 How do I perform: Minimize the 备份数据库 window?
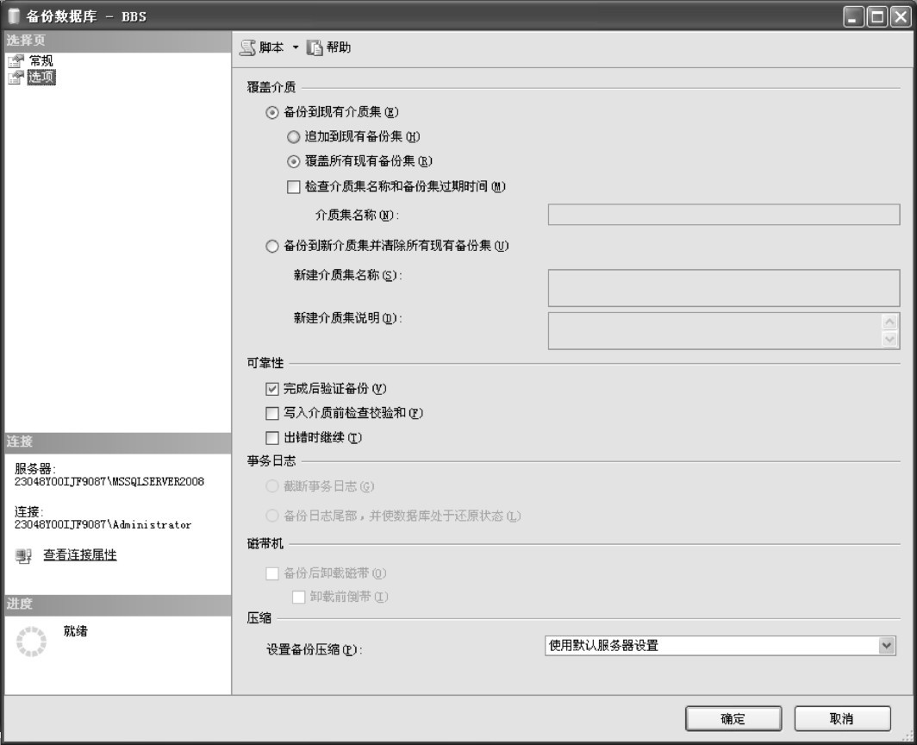[854, 17]
